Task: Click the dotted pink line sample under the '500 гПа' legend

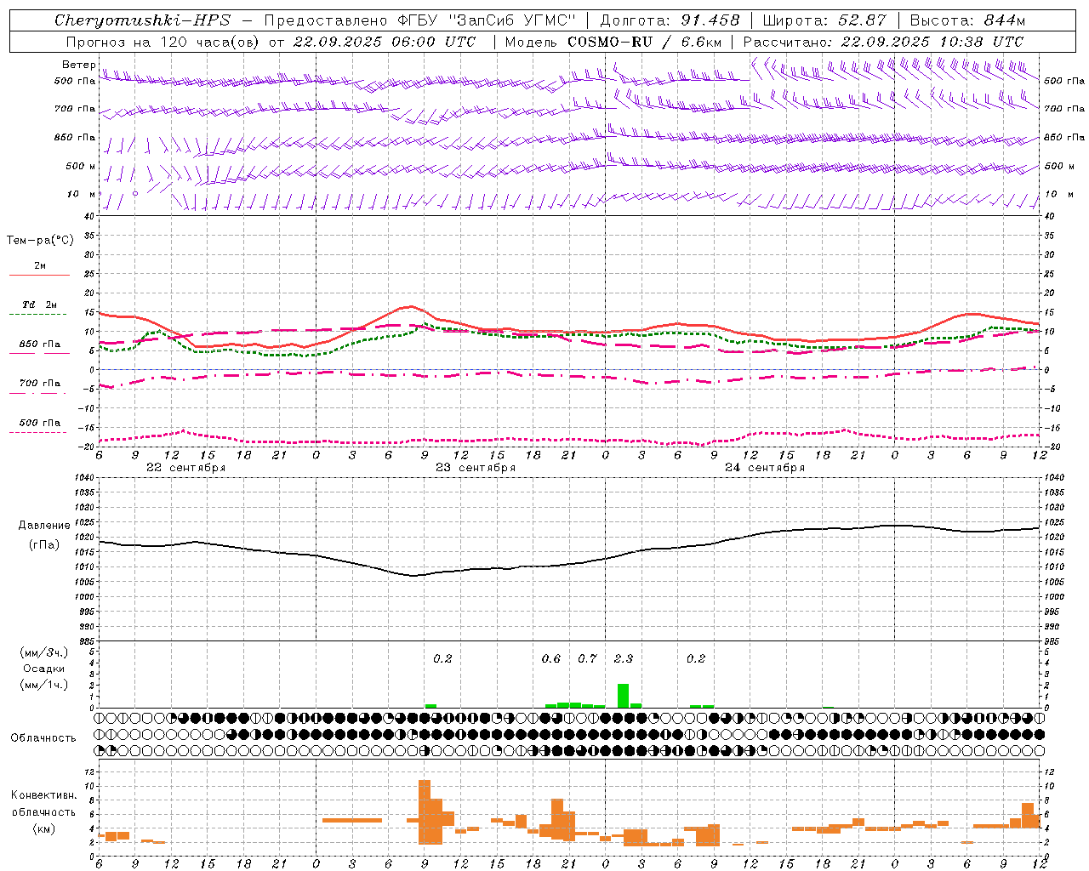Action: pos(38,432)
